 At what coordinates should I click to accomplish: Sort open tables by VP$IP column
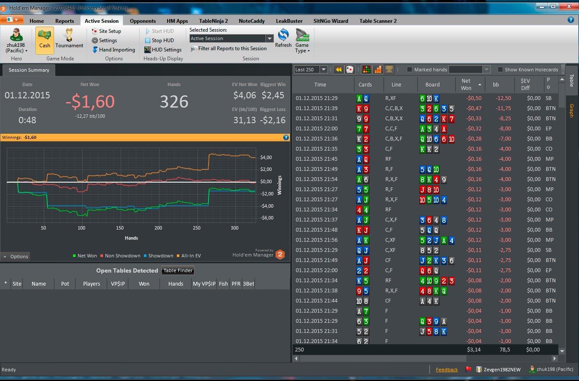(x=118, y=284)
